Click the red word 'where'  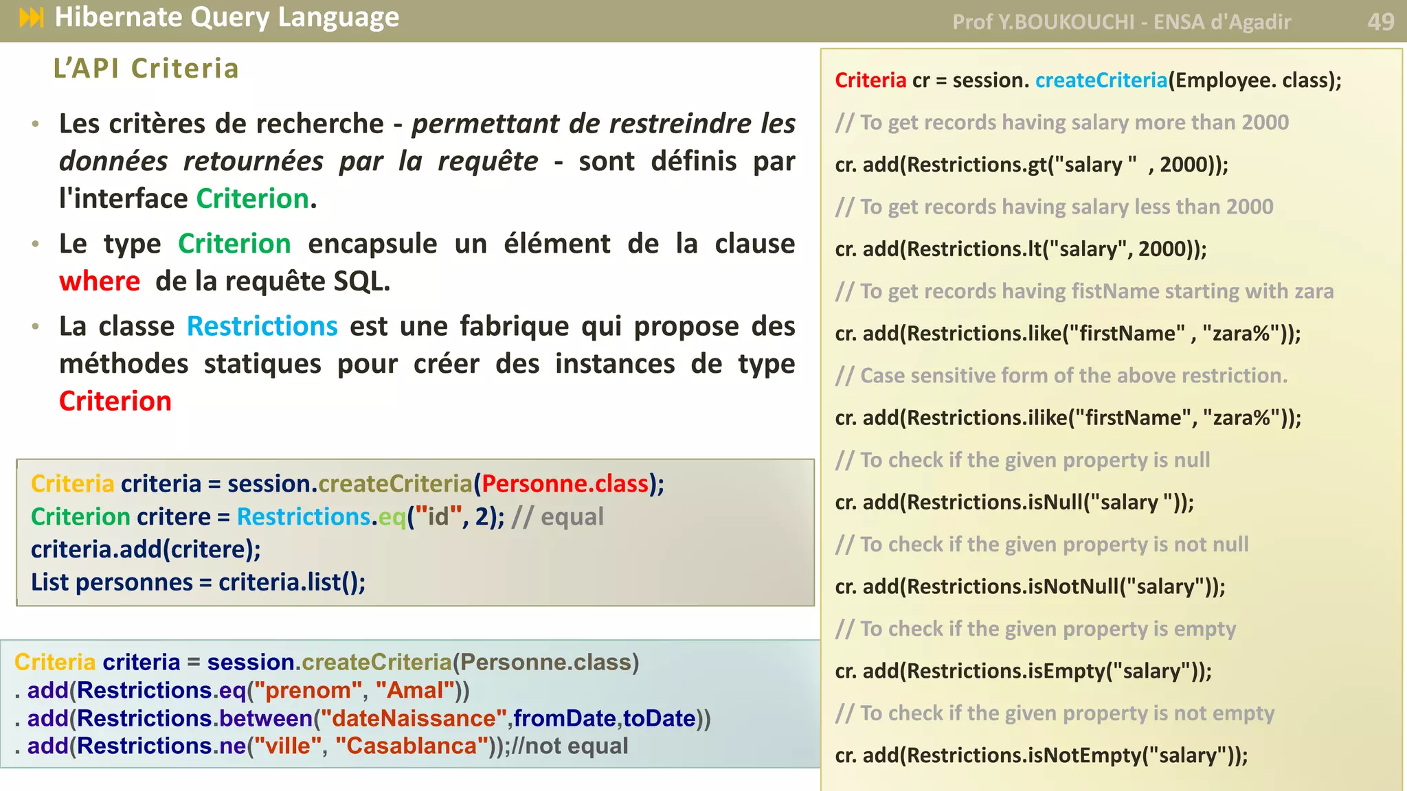point(100,282)
